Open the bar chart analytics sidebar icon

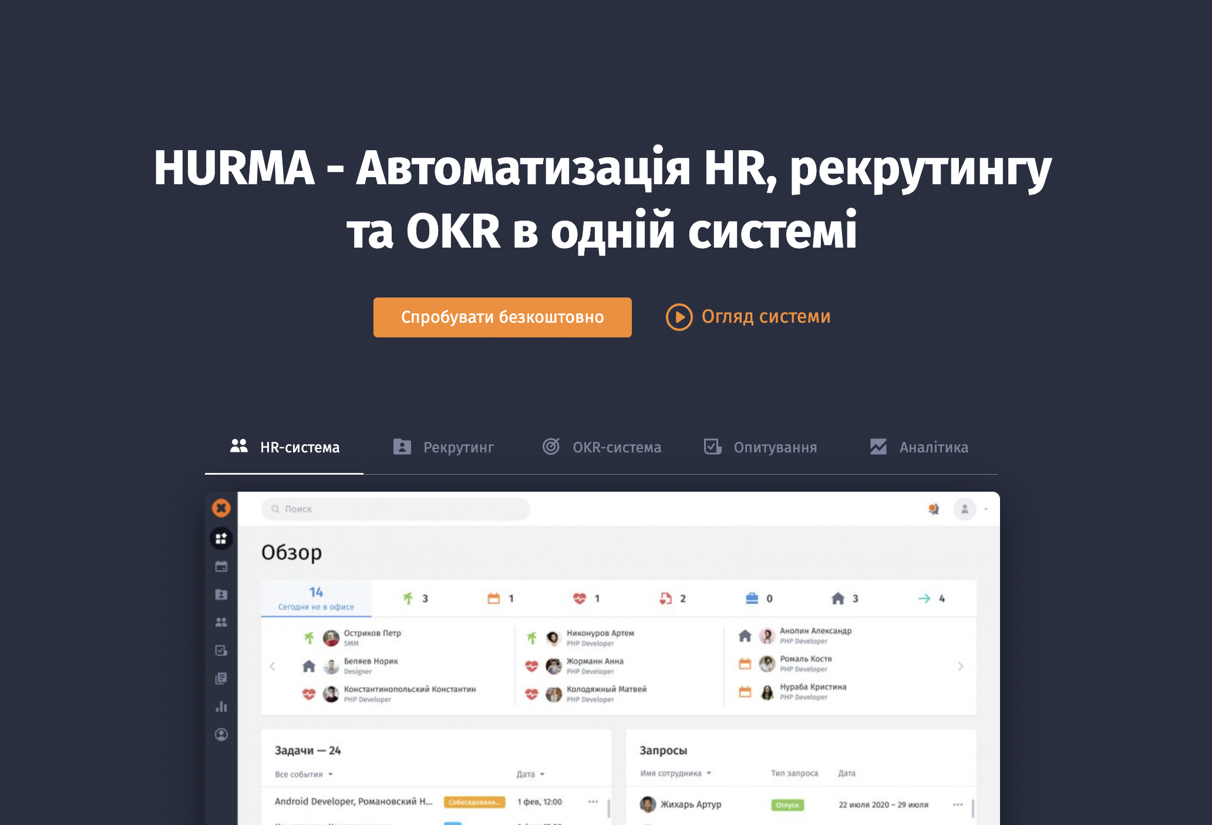pyautogui.click(x=221, y=706)
